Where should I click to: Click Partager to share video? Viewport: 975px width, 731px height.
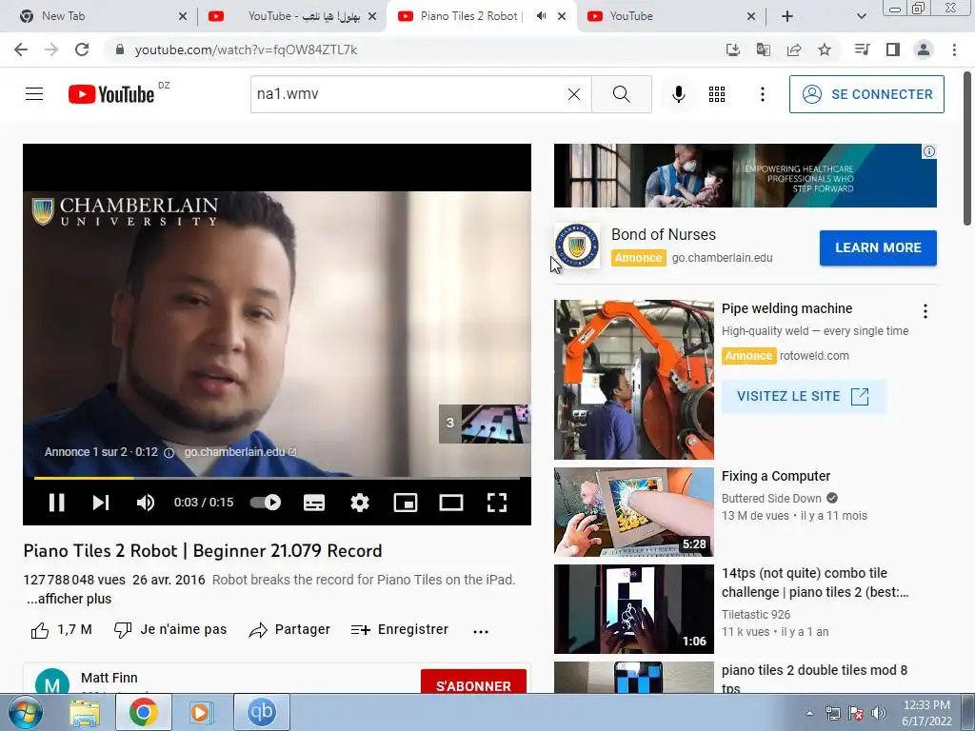tap(289, 630)
